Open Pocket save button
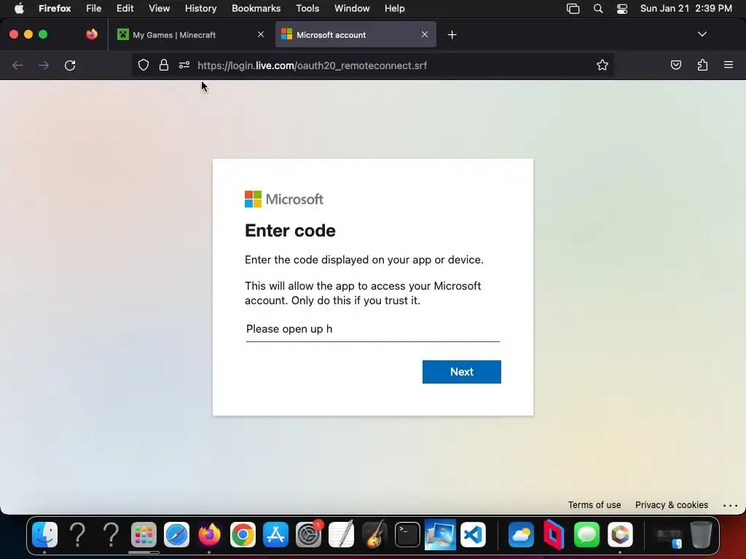 675,65
